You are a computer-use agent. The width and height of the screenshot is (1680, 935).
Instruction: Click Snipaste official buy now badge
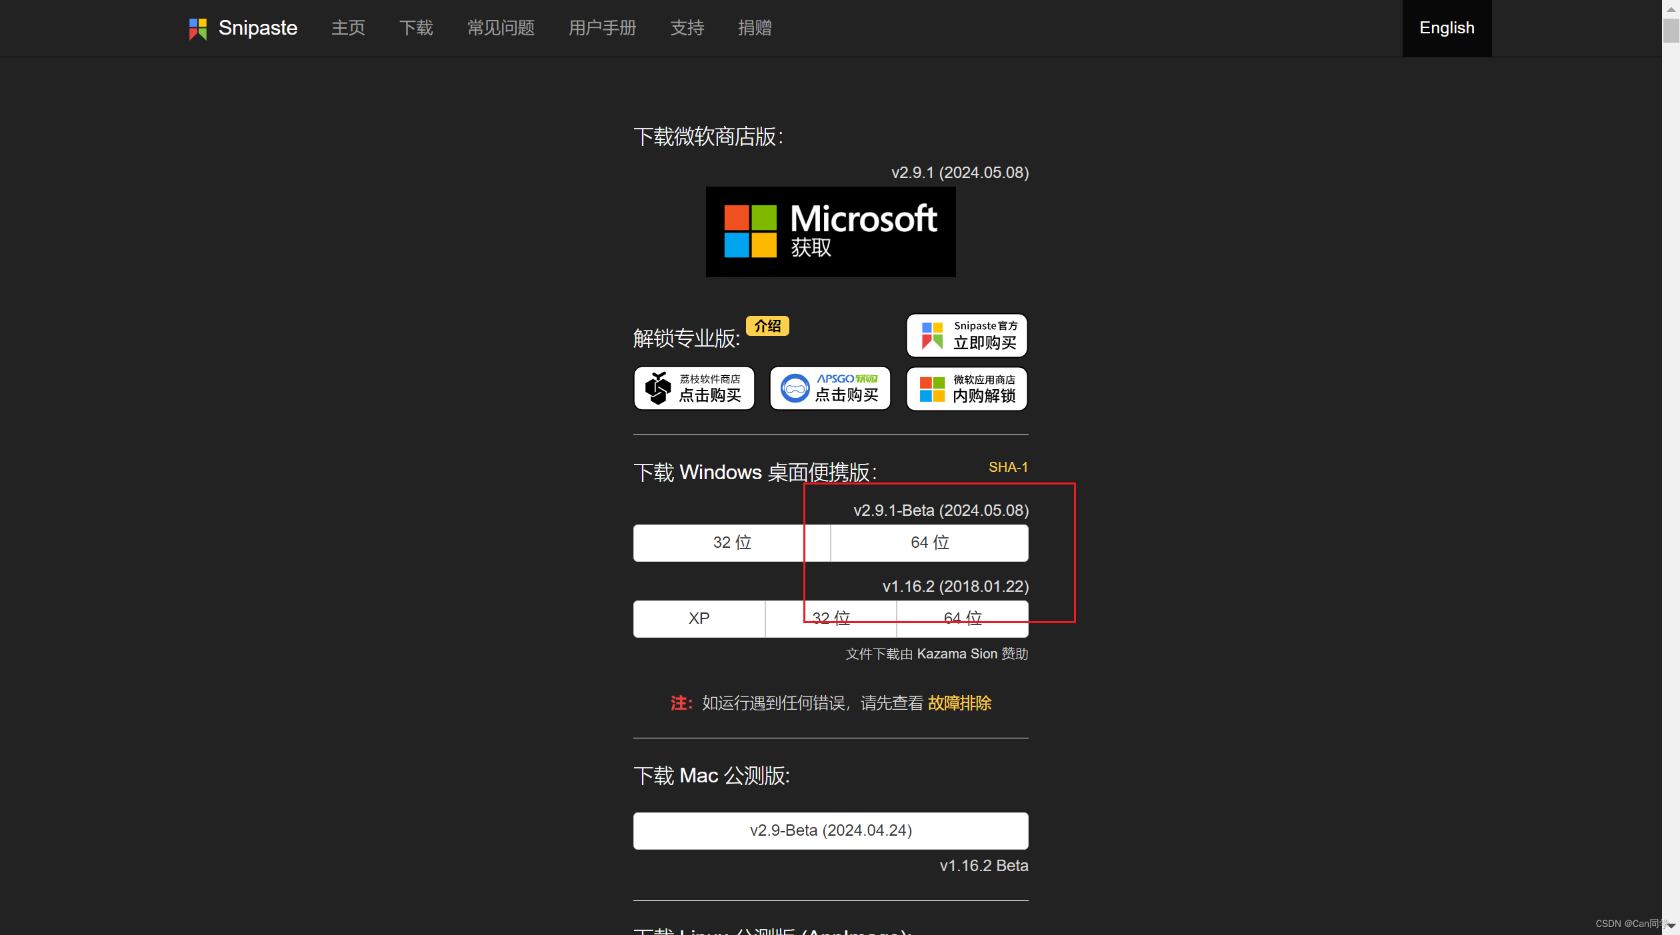pos(966,335)
